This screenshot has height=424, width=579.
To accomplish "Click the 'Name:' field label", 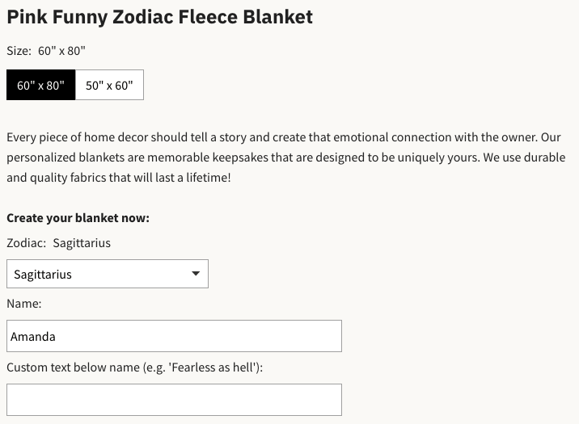I will (x=24, y=304).
